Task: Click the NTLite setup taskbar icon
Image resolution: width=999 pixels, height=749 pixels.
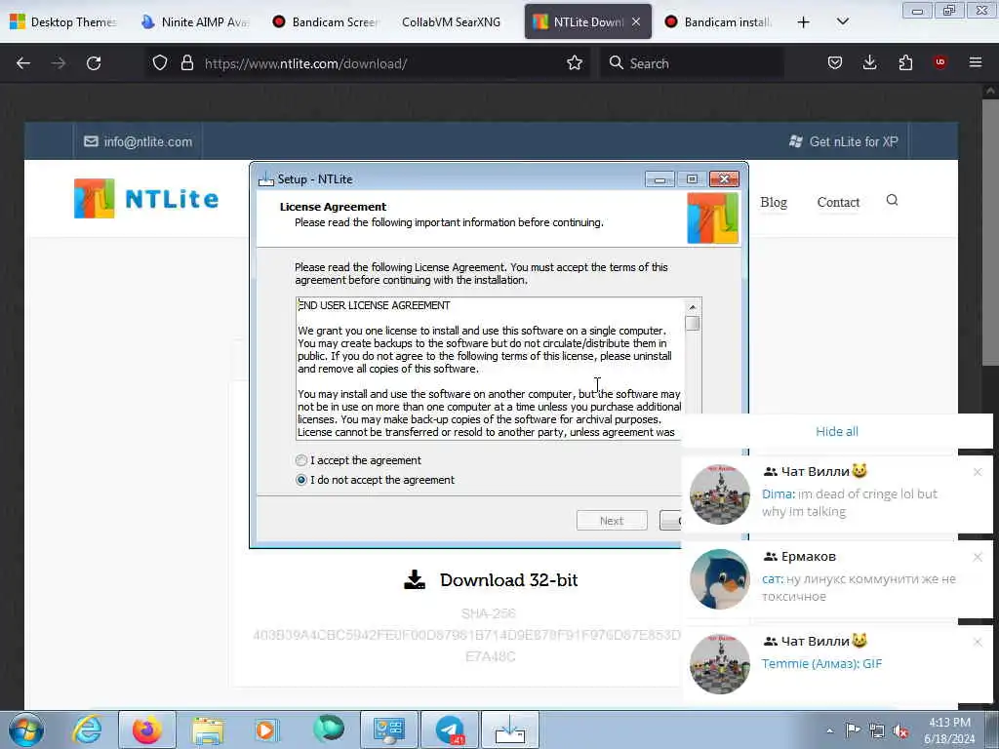Action: pyautogui.click(x=509, y=729)
